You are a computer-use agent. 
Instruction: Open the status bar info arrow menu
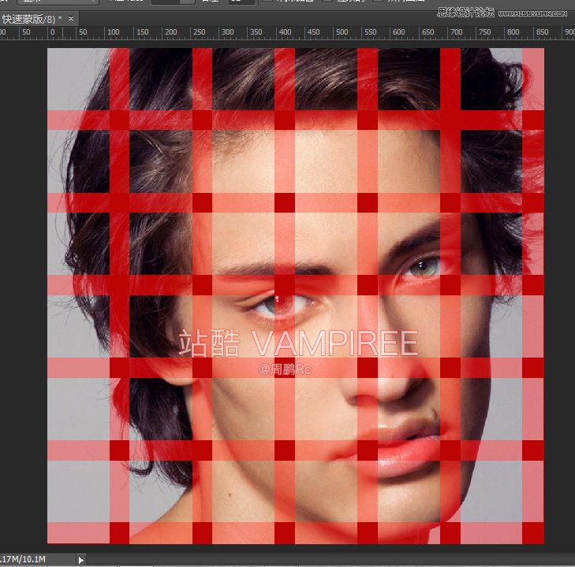(x=81, y=560)
